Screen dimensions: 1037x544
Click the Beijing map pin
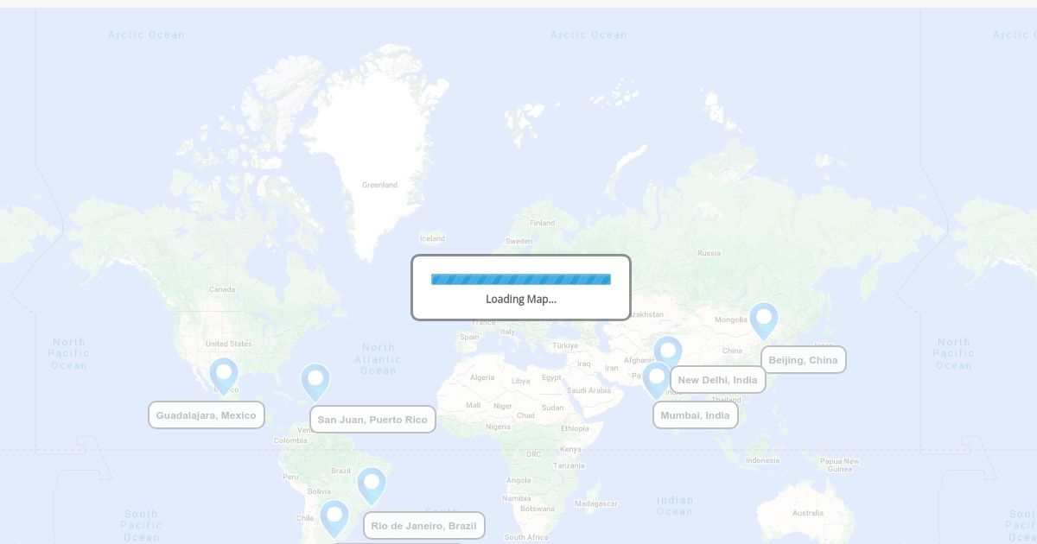[x=764, y=320]
